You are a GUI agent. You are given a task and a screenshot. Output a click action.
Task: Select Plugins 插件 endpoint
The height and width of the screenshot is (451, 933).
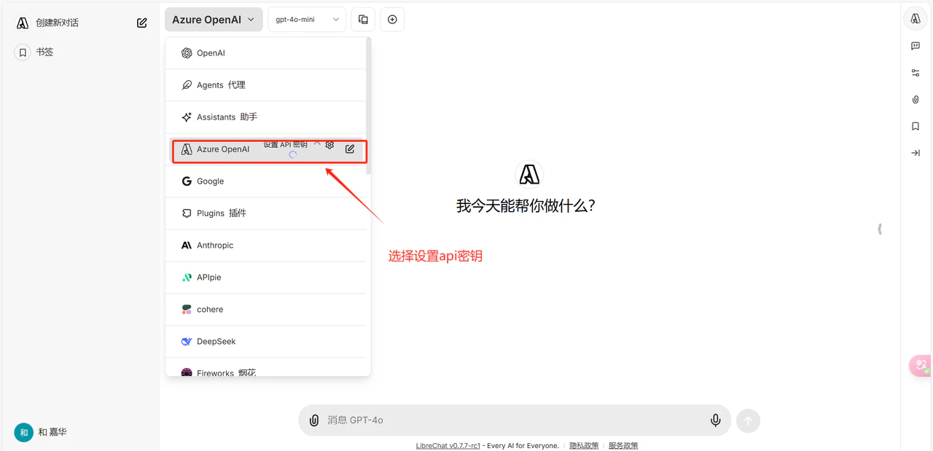click(267, 213)
